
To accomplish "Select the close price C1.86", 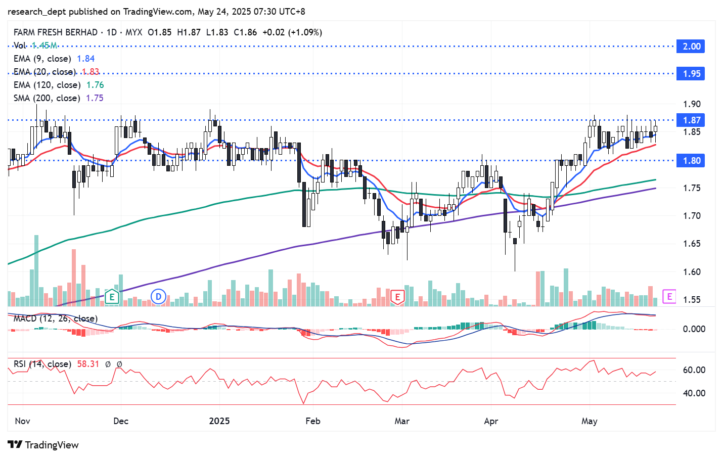I will coord(245,32).
